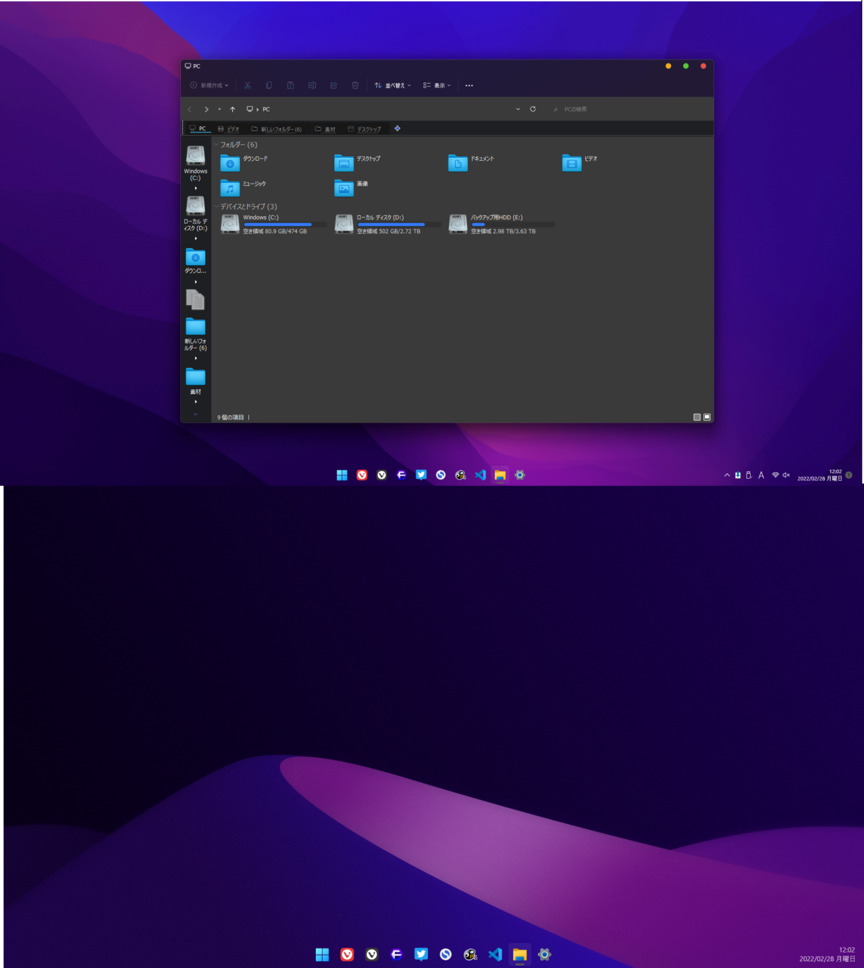This screenshot has height=968, width=864.
Task: Click the Rename icon in Explorer toolbar
Action: (x=312, y=85)
